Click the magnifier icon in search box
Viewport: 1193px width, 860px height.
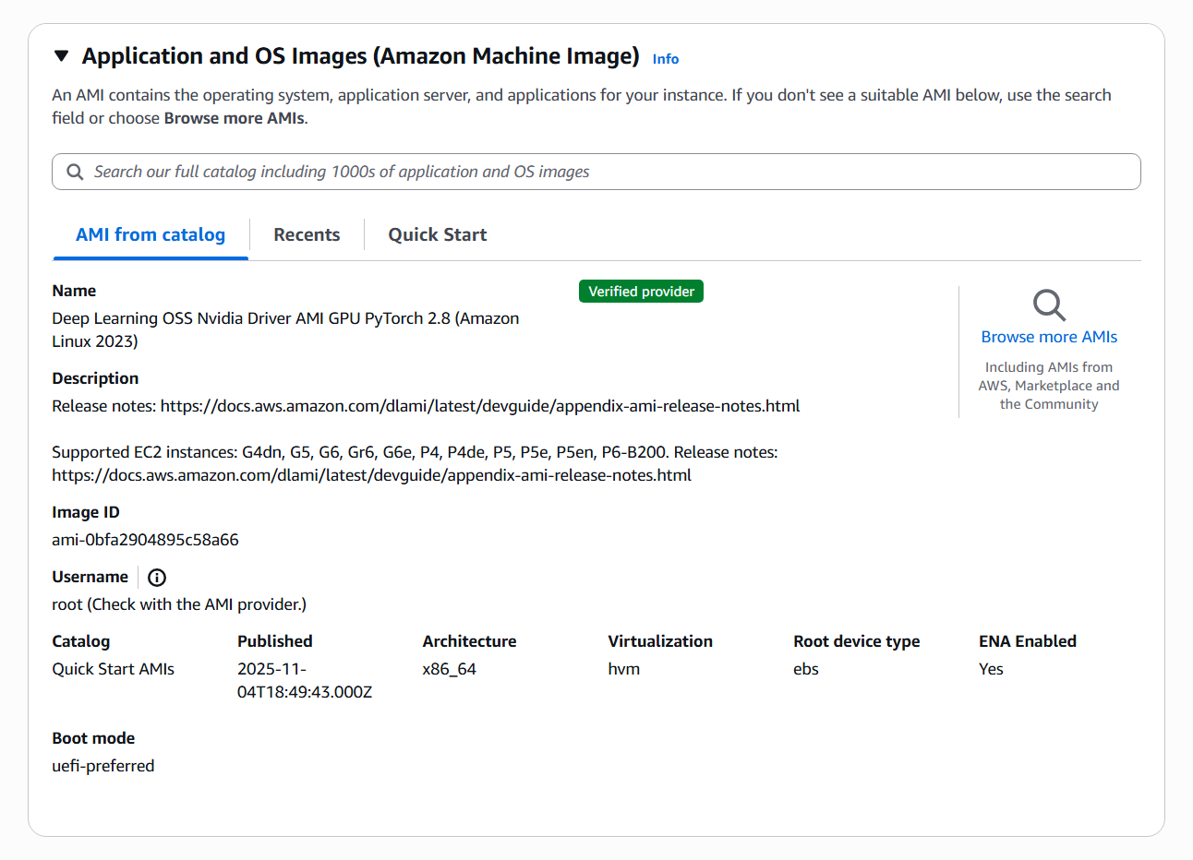pos(76,172)
